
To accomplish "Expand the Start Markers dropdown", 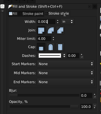I will point(66,64).
